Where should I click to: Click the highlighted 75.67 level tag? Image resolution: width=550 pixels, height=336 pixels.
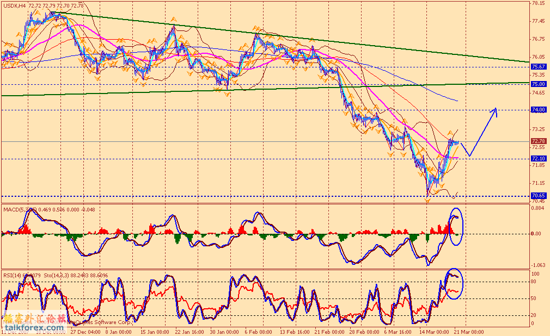(x=538, y=66)
